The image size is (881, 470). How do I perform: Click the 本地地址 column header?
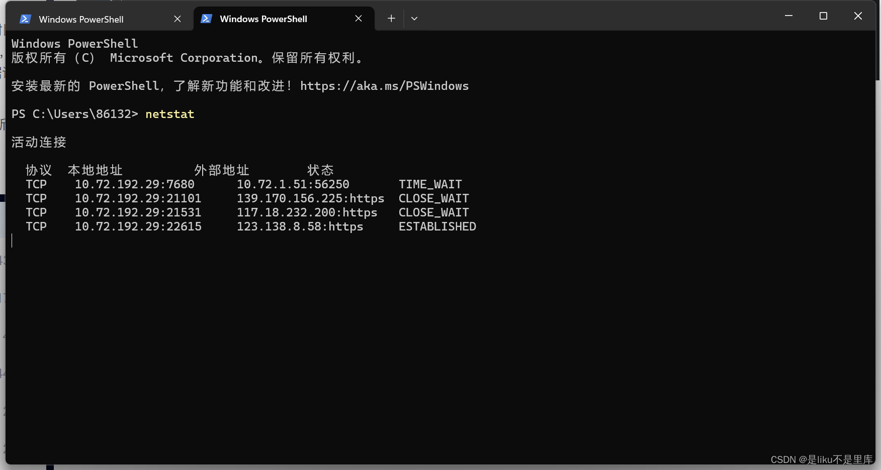[x=96, y=170]
